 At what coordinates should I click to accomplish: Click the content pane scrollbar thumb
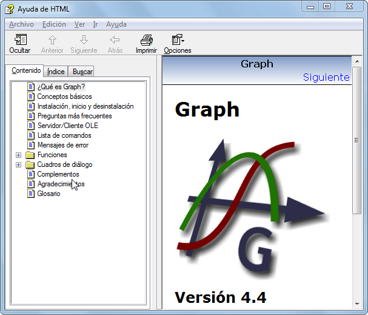(356, 140)
